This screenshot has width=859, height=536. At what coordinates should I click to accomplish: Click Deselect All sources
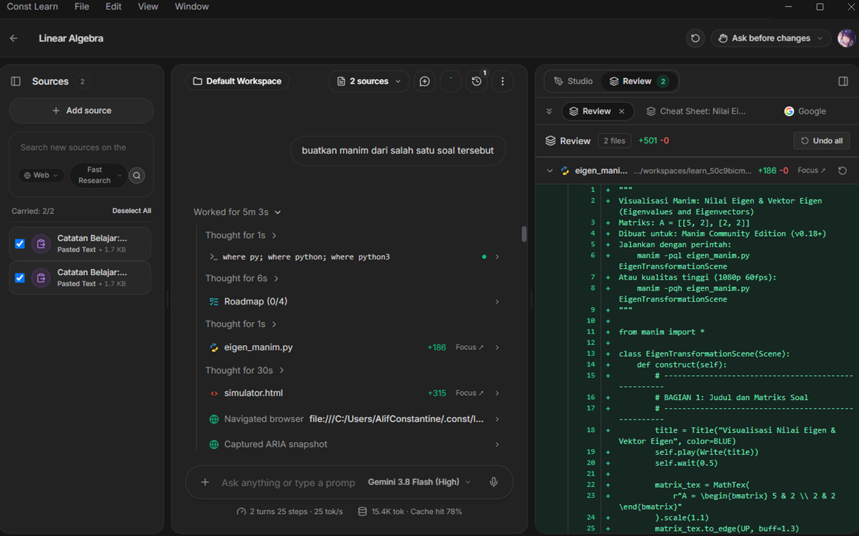(x=131, y=211)
